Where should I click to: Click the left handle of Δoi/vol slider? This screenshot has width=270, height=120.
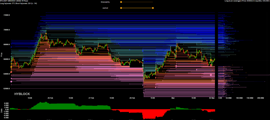tap(121, 8)
